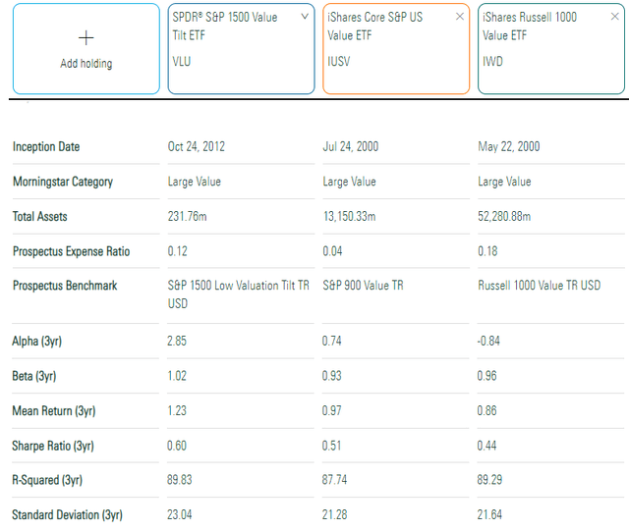Select Sharpe ratio value 0.60
Viewport: 629px width, 531px height.
(177, 446)
